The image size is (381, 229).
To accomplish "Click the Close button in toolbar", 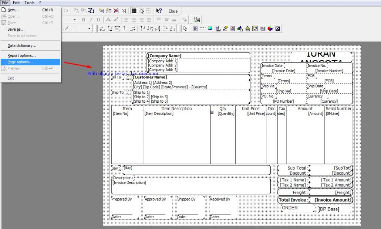I will [x=173, y=11].
